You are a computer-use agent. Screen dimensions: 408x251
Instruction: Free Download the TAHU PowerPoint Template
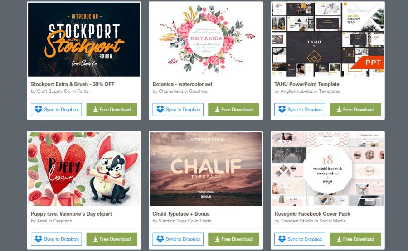[355, 110]
